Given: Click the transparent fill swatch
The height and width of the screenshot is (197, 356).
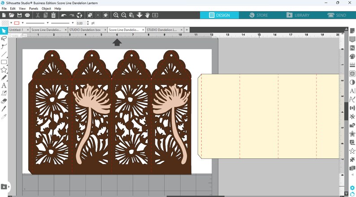Looking at the screenshot, I should point(5,23).
